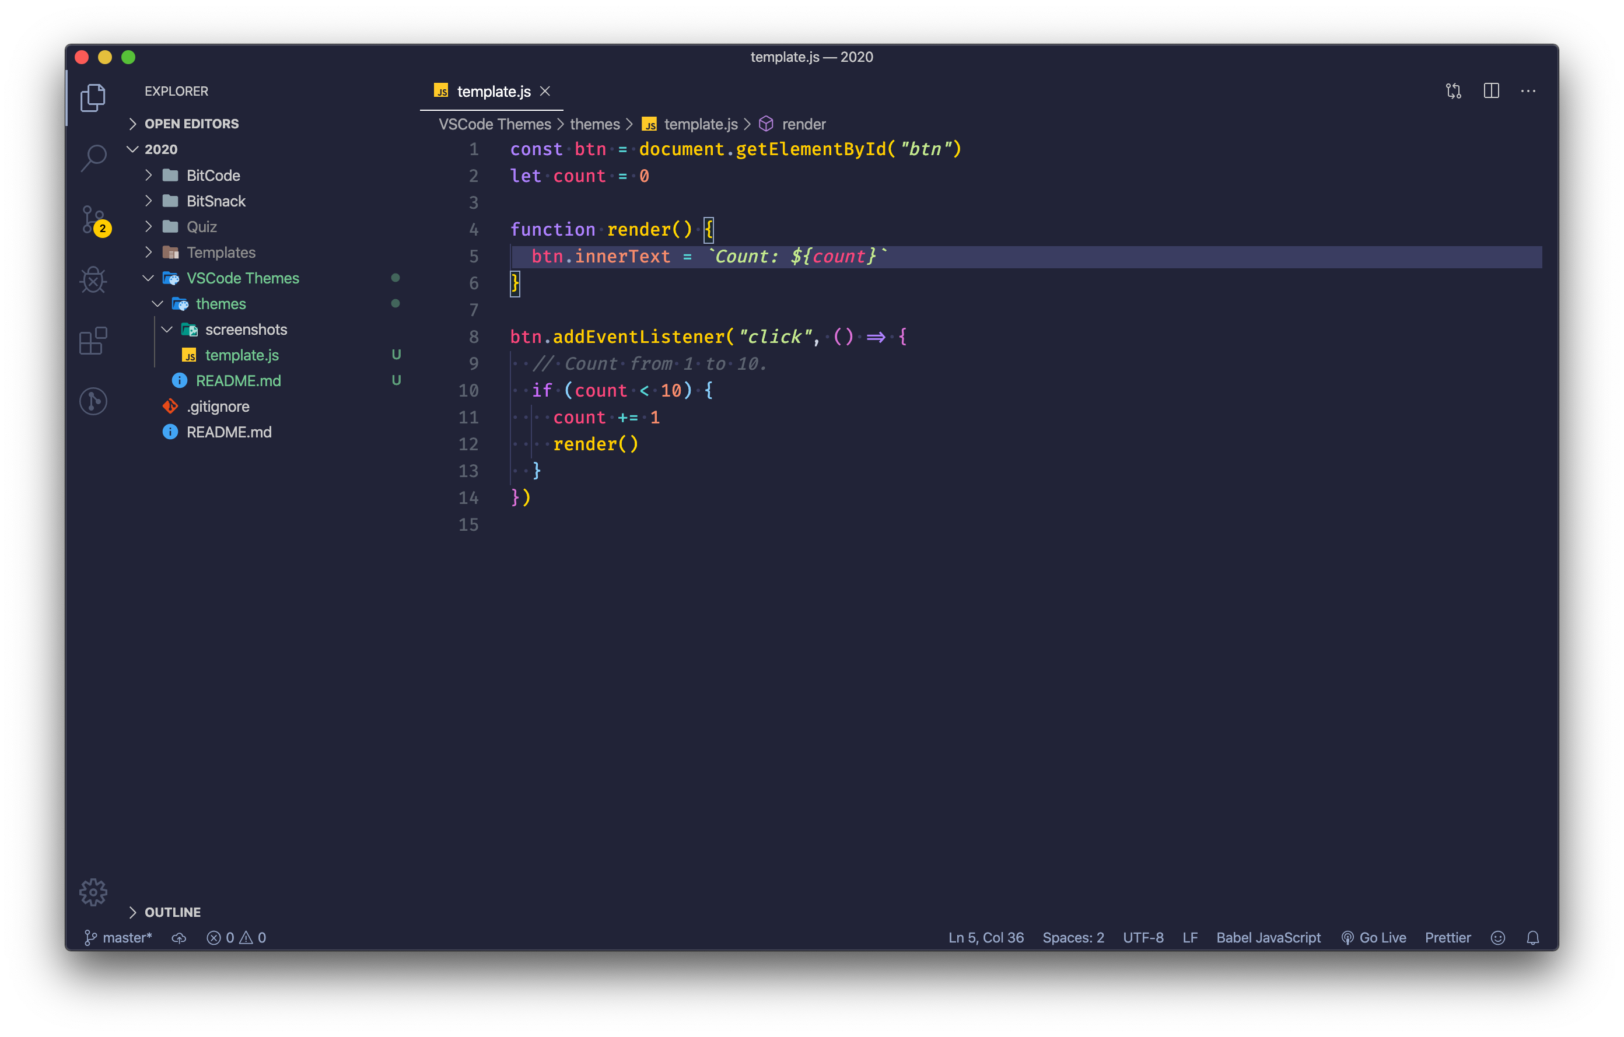1624x1037 pixels.
Task: Click the themes breadcrumb item
Action: tap(594, 124)
